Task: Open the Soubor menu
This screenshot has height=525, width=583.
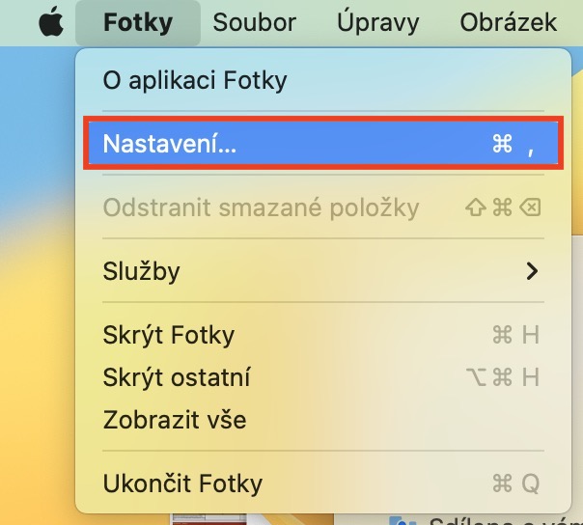Action: click(x=255, y=22)
